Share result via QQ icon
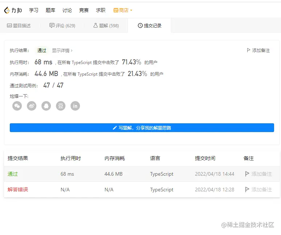This screenshot has width=281, height=235. (46, 106)
